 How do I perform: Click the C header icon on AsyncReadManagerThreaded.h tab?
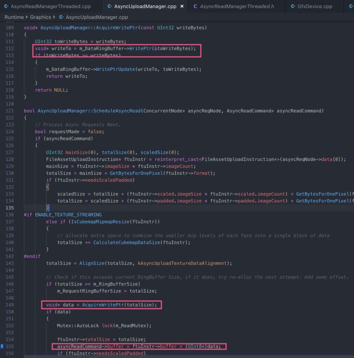(195, 6)
